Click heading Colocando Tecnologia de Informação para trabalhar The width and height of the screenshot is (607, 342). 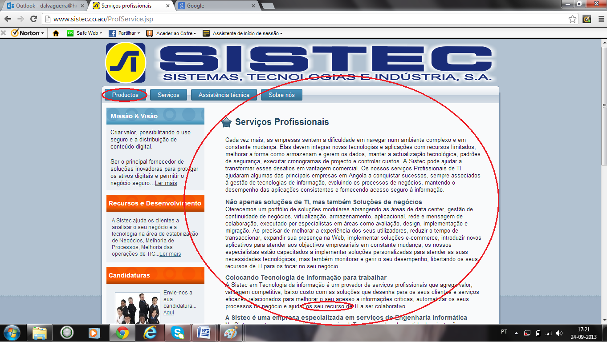tap(306, 278)
